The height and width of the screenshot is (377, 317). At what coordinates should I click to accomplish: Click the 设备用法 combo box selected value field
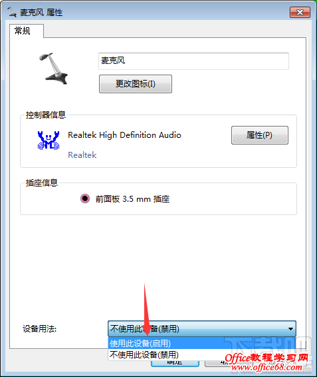197,328
